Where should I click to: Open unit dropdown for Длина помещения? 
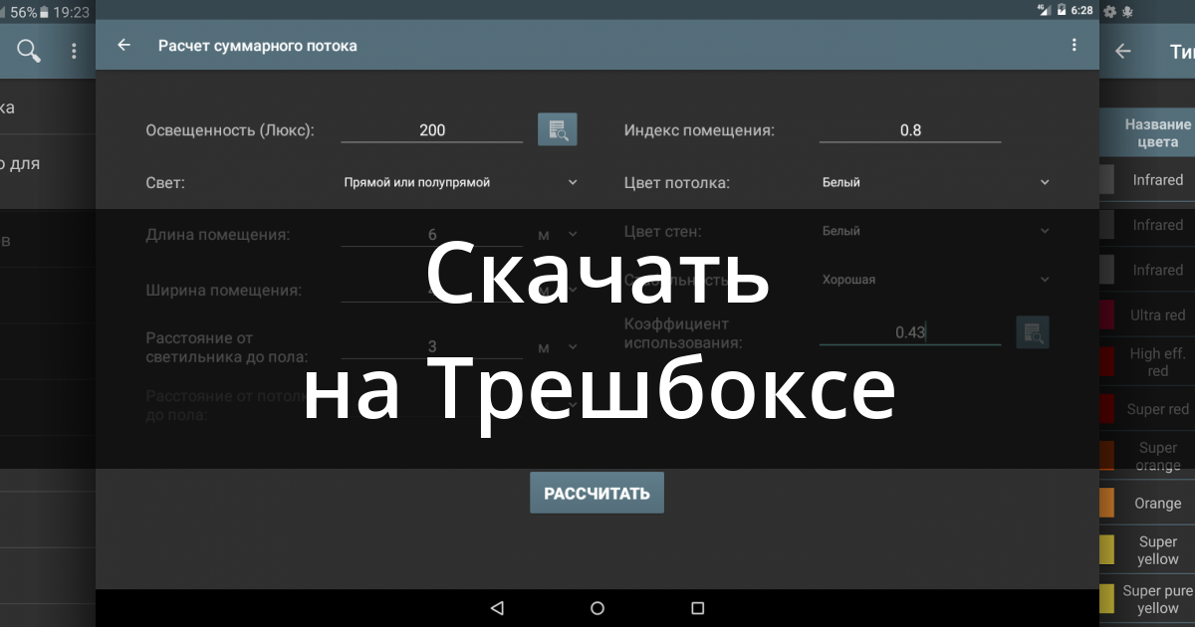tap(558, 235)
